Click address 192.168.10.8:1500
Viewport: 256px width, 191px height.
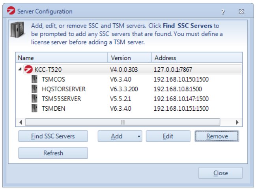point(178,89)
